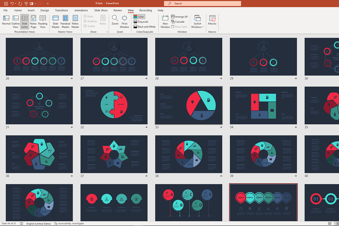Viewport: 339px width, 226px height.
Task: Click animation star under slide 31
Action: [71, 127]
